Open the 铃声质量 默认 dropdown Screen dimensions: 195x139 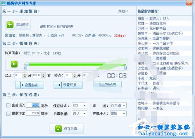(79, 114)
